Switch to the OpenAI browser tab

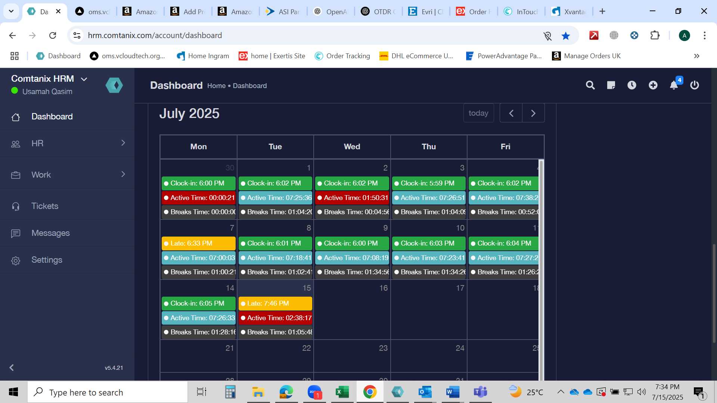tap(331, 12)
